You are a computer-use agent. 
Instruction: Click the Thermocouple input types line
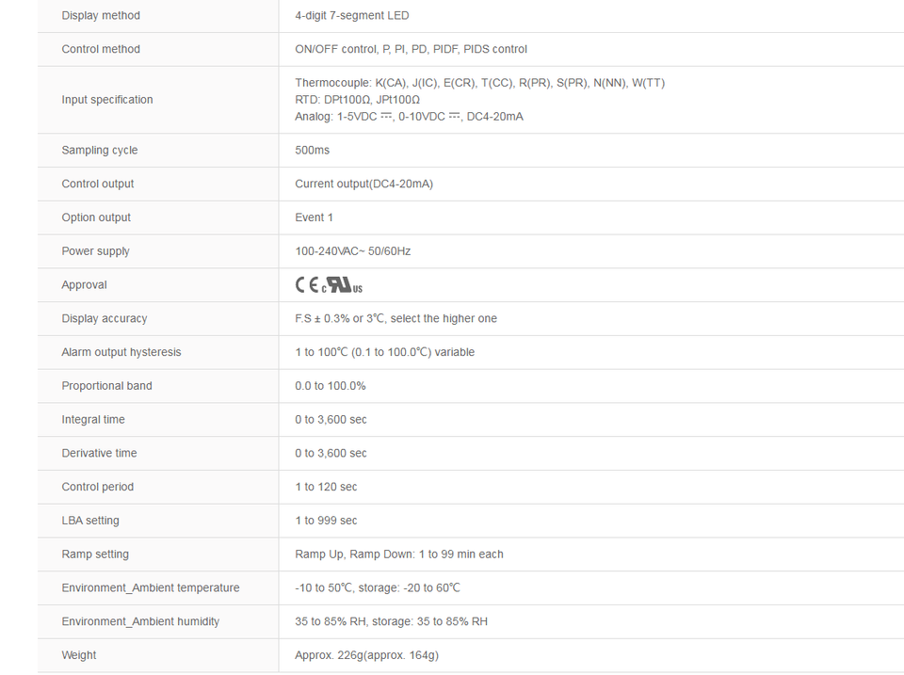pos(479,83)
